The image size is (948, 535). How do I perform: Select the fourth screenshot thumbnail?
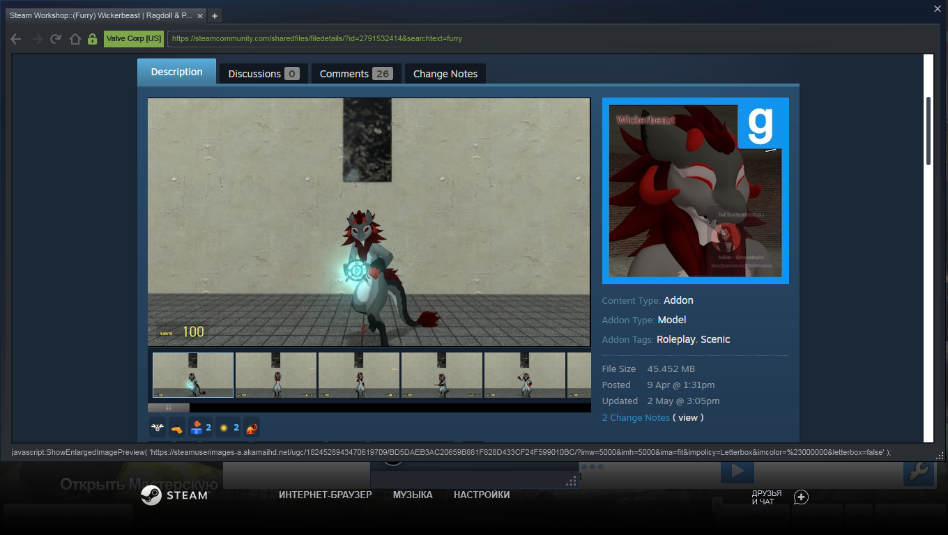tap(442, 375)
